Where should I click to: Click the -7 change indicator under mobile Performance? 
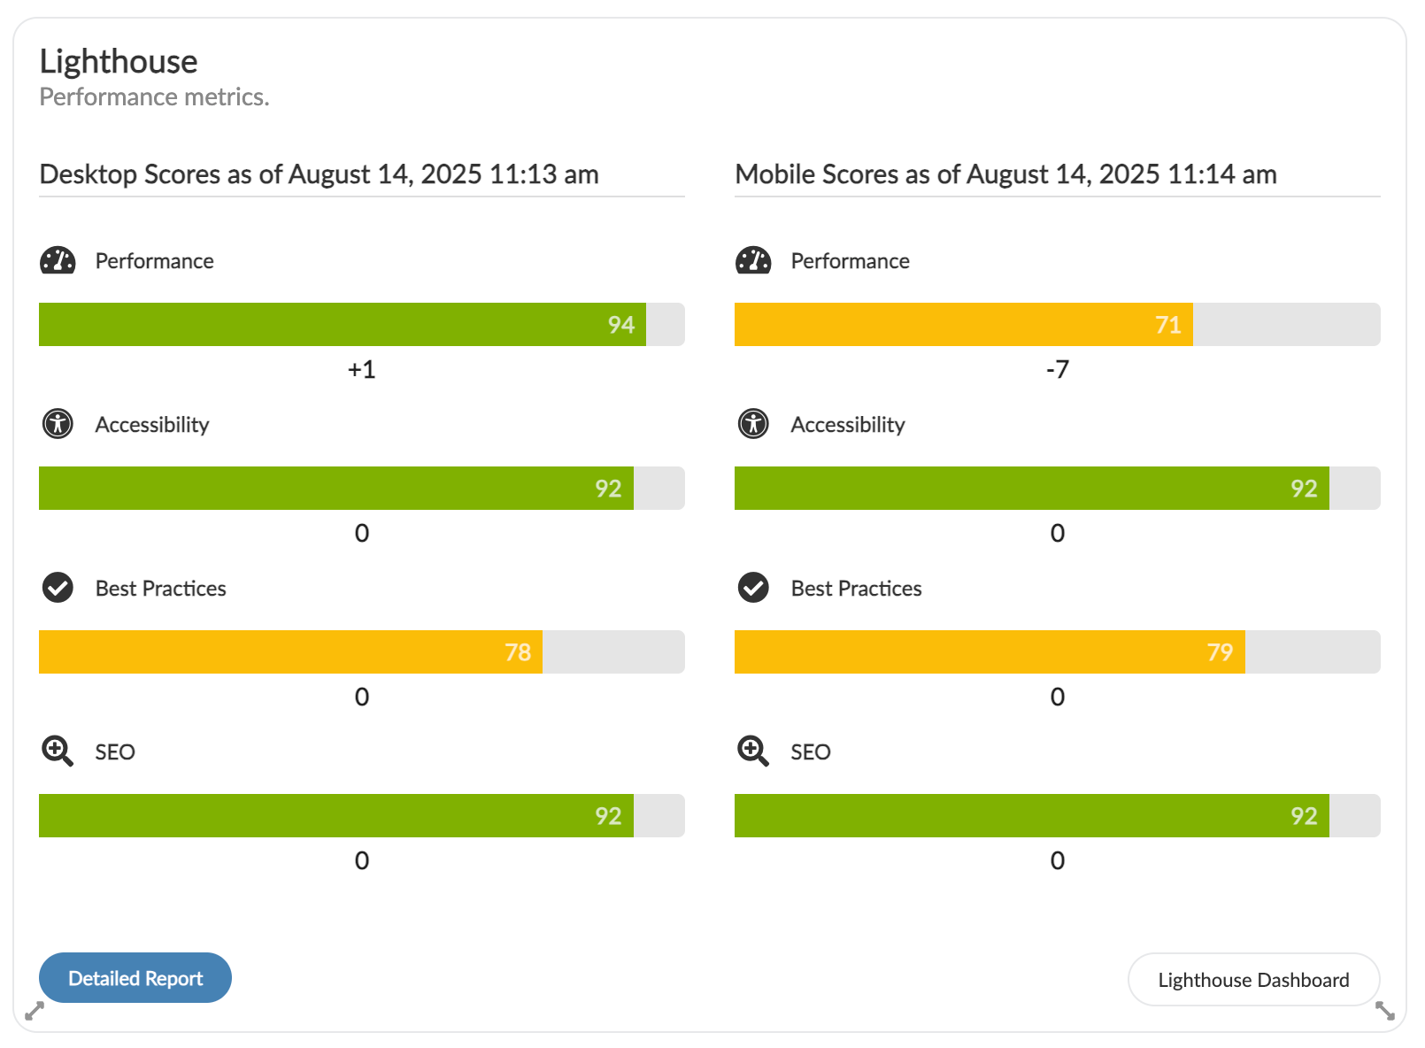pyautogui.click(x=1058, y=369)
